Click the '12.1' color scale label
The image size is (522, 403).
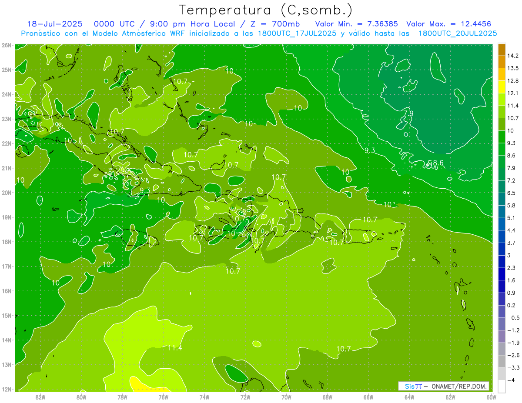[513, 93]
